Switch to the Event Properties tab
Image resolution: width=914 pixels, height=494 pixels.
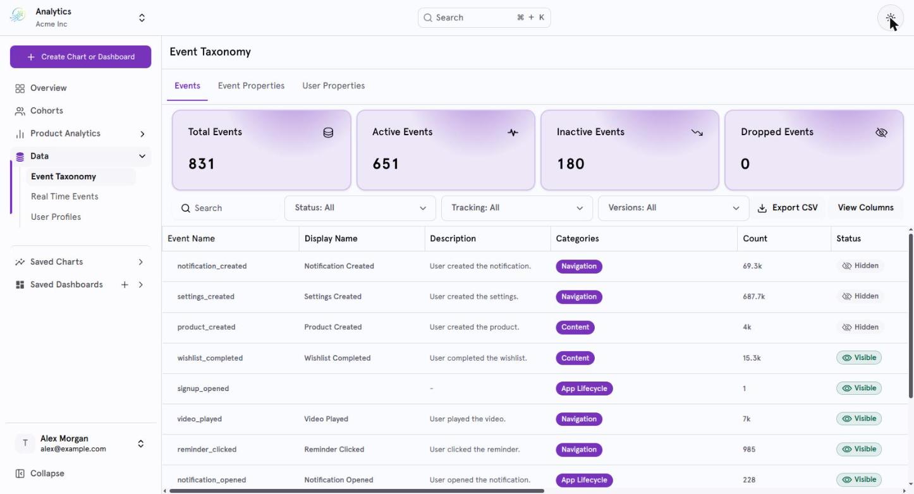click(251, 86)
